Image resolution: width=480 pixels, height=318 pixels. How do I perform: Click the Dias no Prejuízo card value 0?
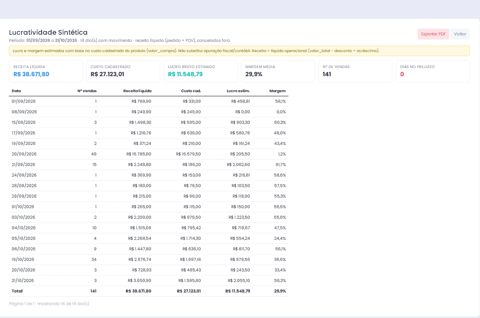402,74
